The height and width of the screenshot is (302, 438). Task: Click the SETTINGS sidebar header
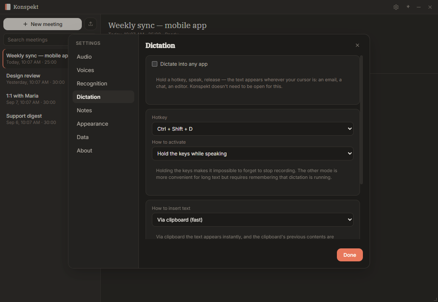(88, 43)
